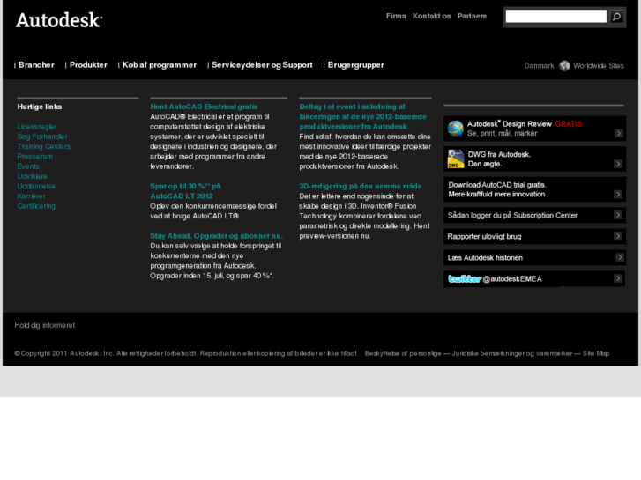Viewport: 641px width, 480px height.
Task: Open Læs Autodesk historien text
Action: [485, 258]
